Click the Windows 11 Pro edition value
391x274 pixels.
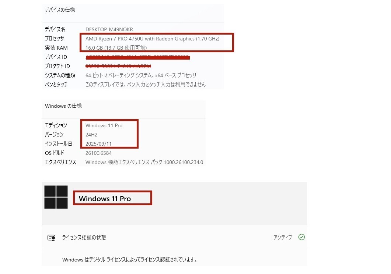[x=104, y=126]
